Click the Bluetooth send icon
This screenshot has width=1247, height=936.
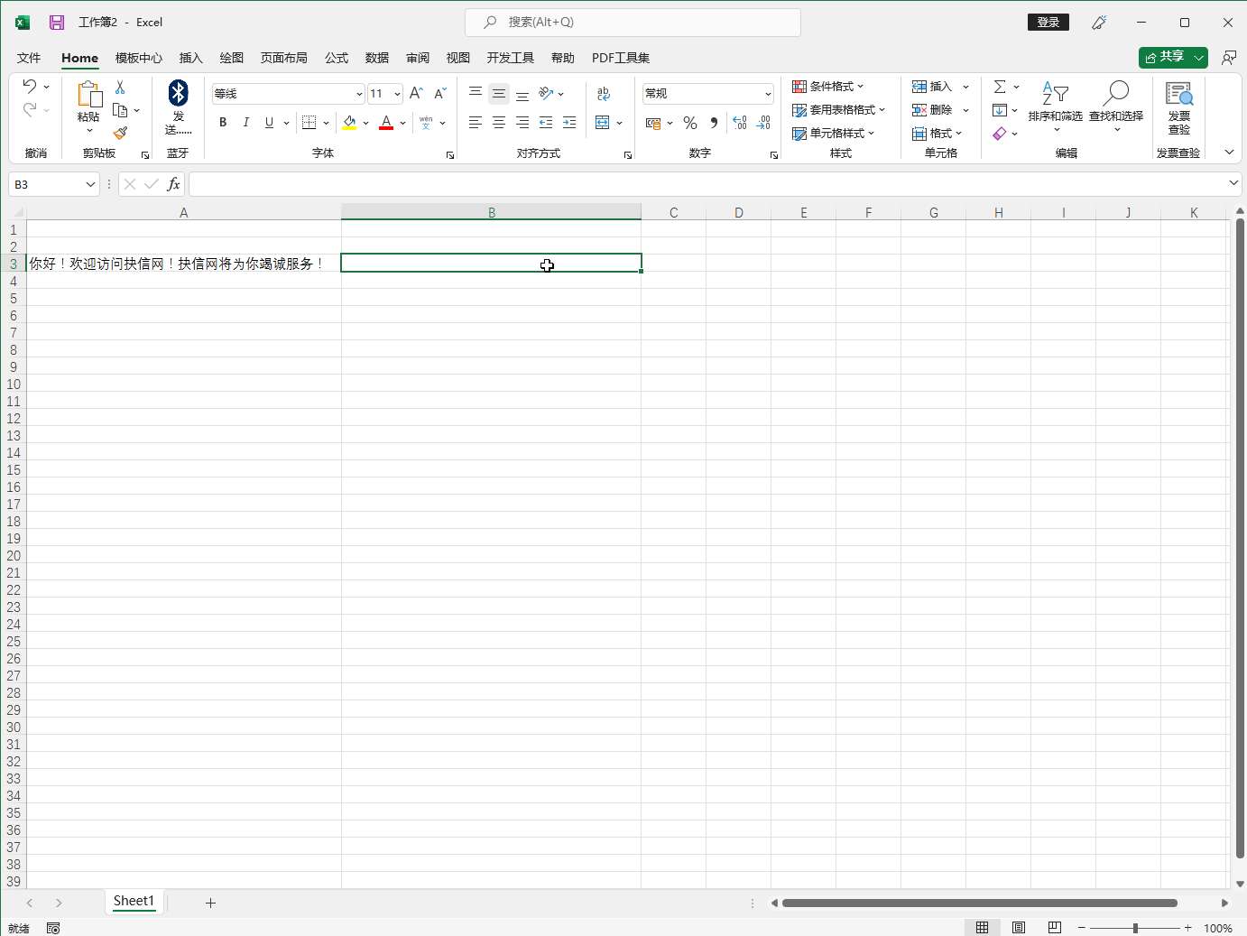click(x=178, y=93)
